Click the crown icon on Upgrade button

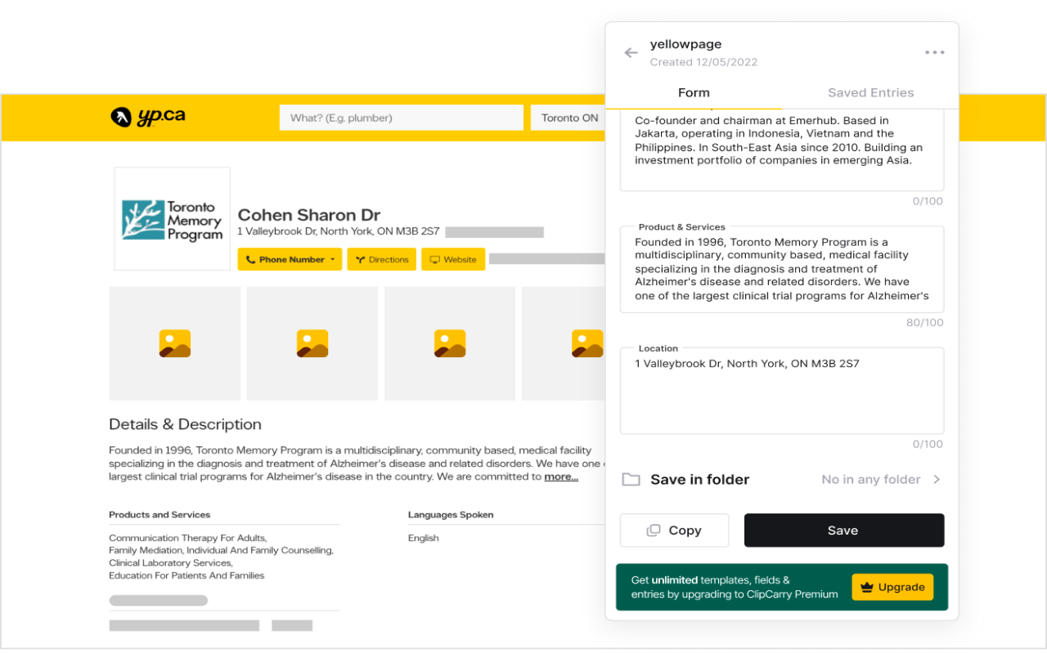pos(866,587)
